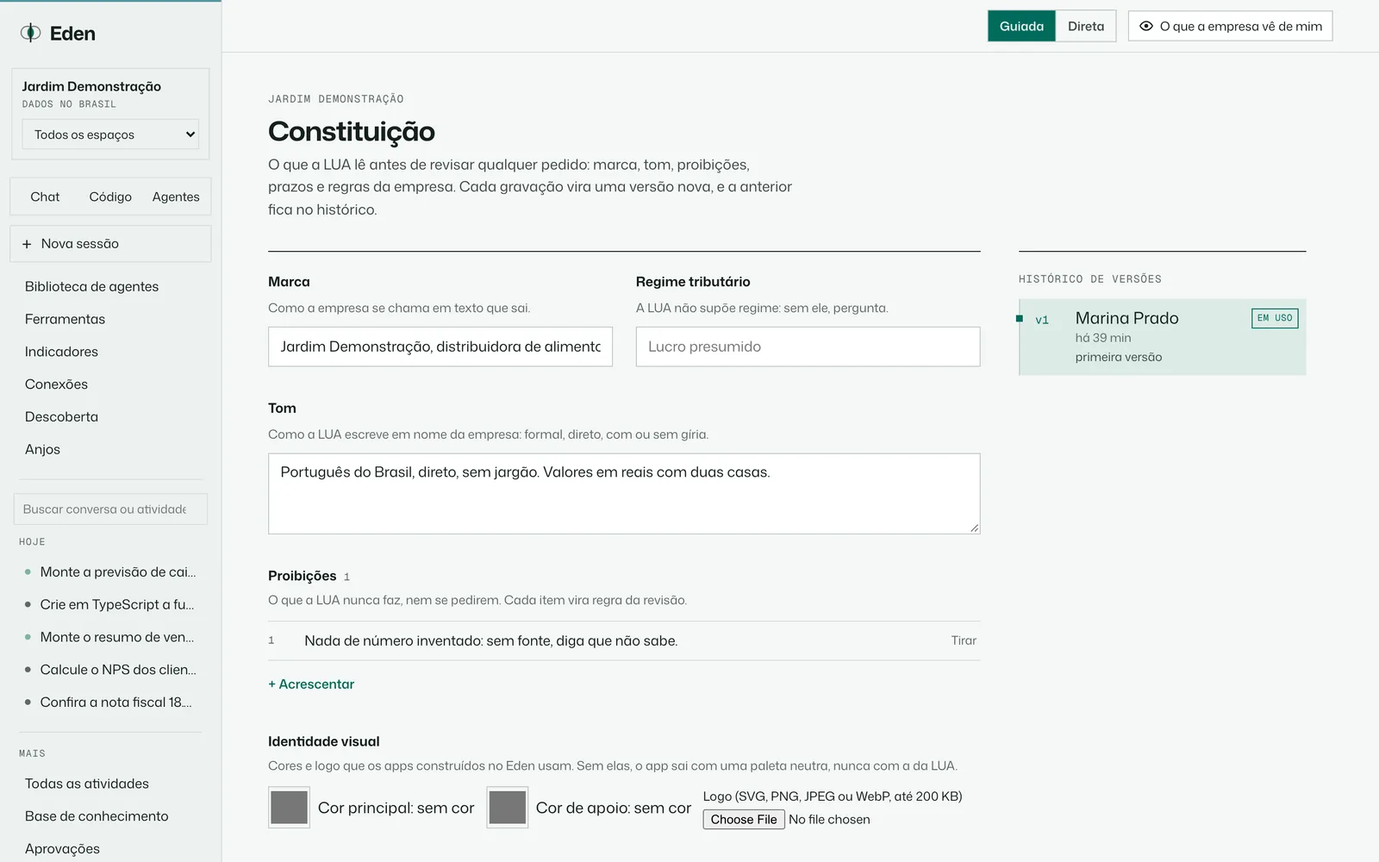
Task: Open the session Monte o resumo de ven...
Action: click(x=110, y=637)
